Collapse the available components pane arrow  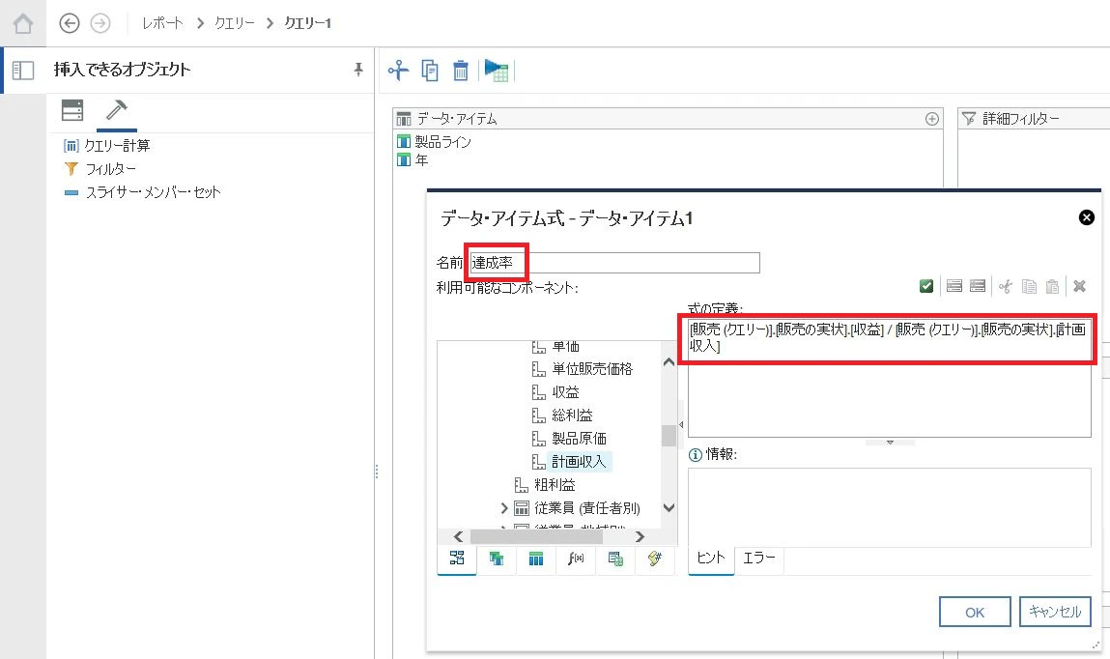tap(681, 425)
